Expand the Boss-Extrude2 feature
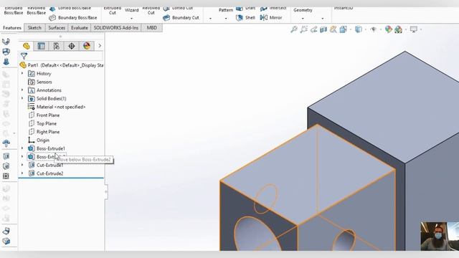Viewport: 459px width, 258px height. tap(22, 156)
